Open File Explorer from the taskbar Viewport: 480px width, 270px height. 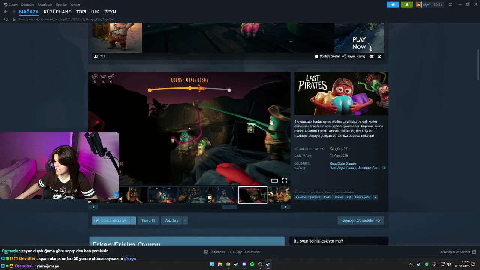(x=220, y=264)
